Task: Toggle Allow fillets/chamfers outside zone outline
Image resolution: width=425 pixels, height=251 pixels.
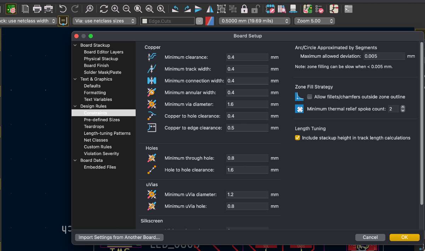Action: (x=310, y=97)
